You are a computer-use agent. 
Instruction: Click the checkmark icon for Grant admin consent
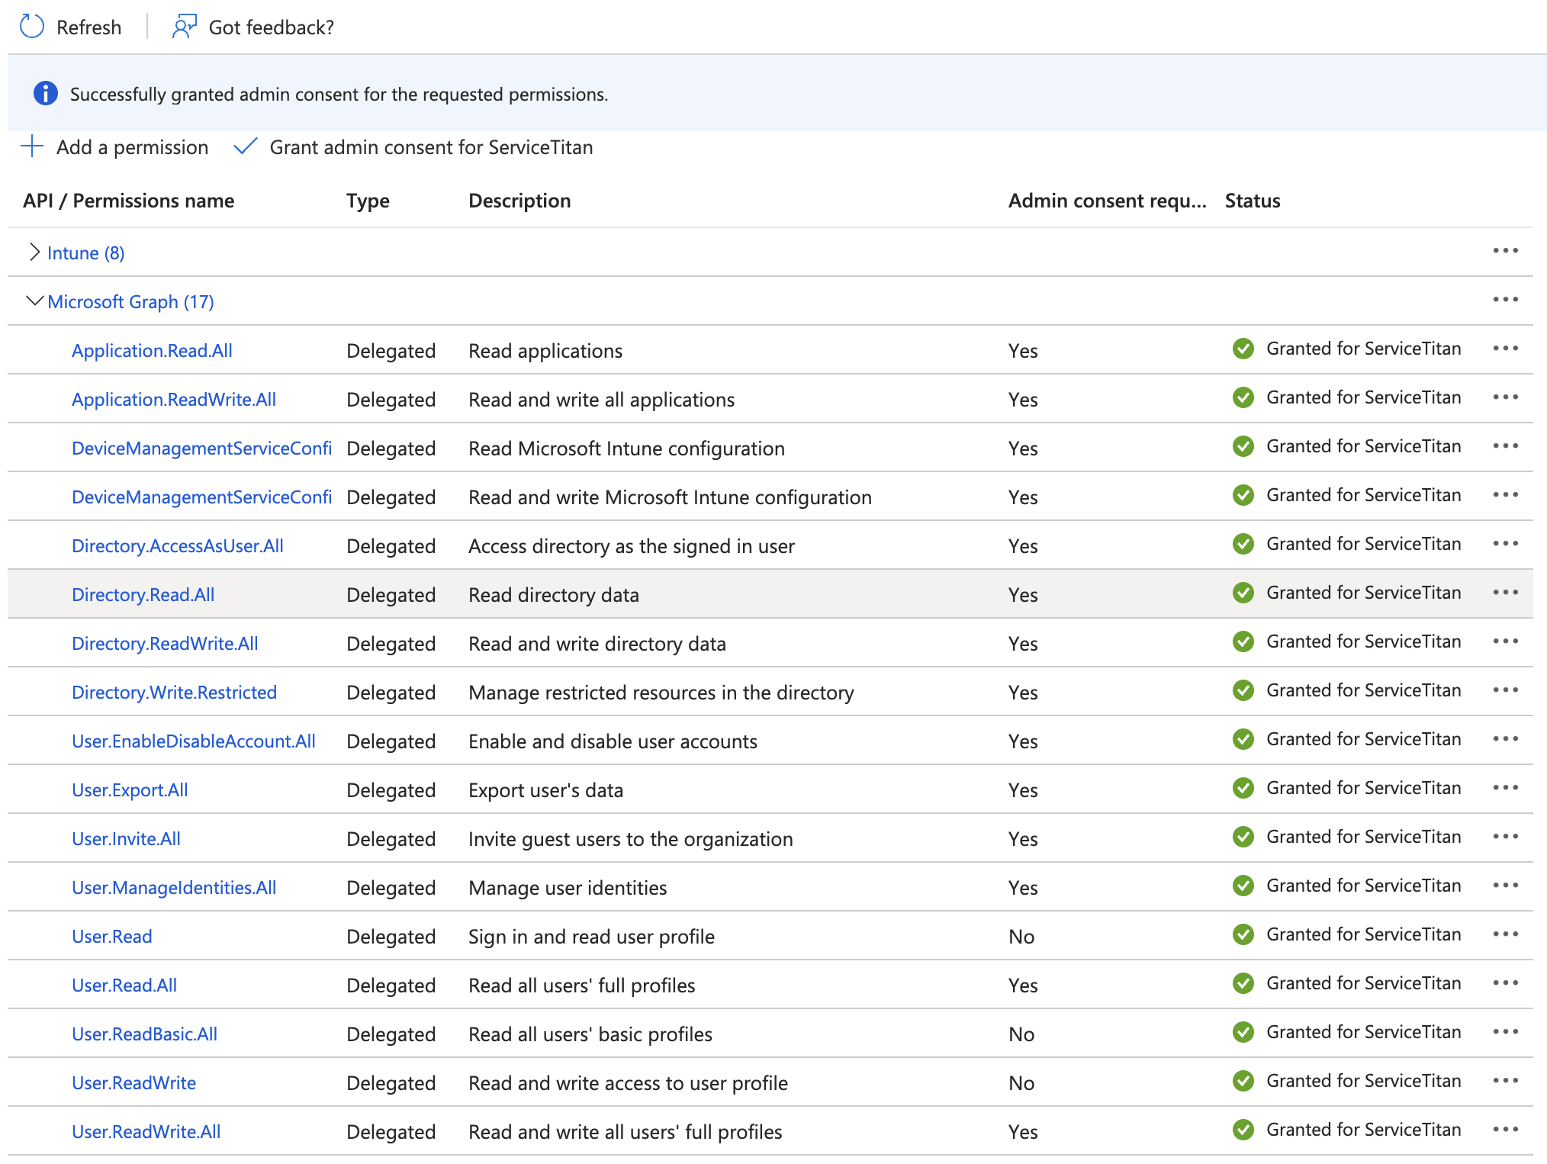[x=246, y=146]
